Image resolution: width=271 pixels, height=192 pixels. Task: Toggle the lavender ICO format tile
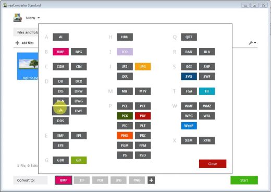point(125,52)
